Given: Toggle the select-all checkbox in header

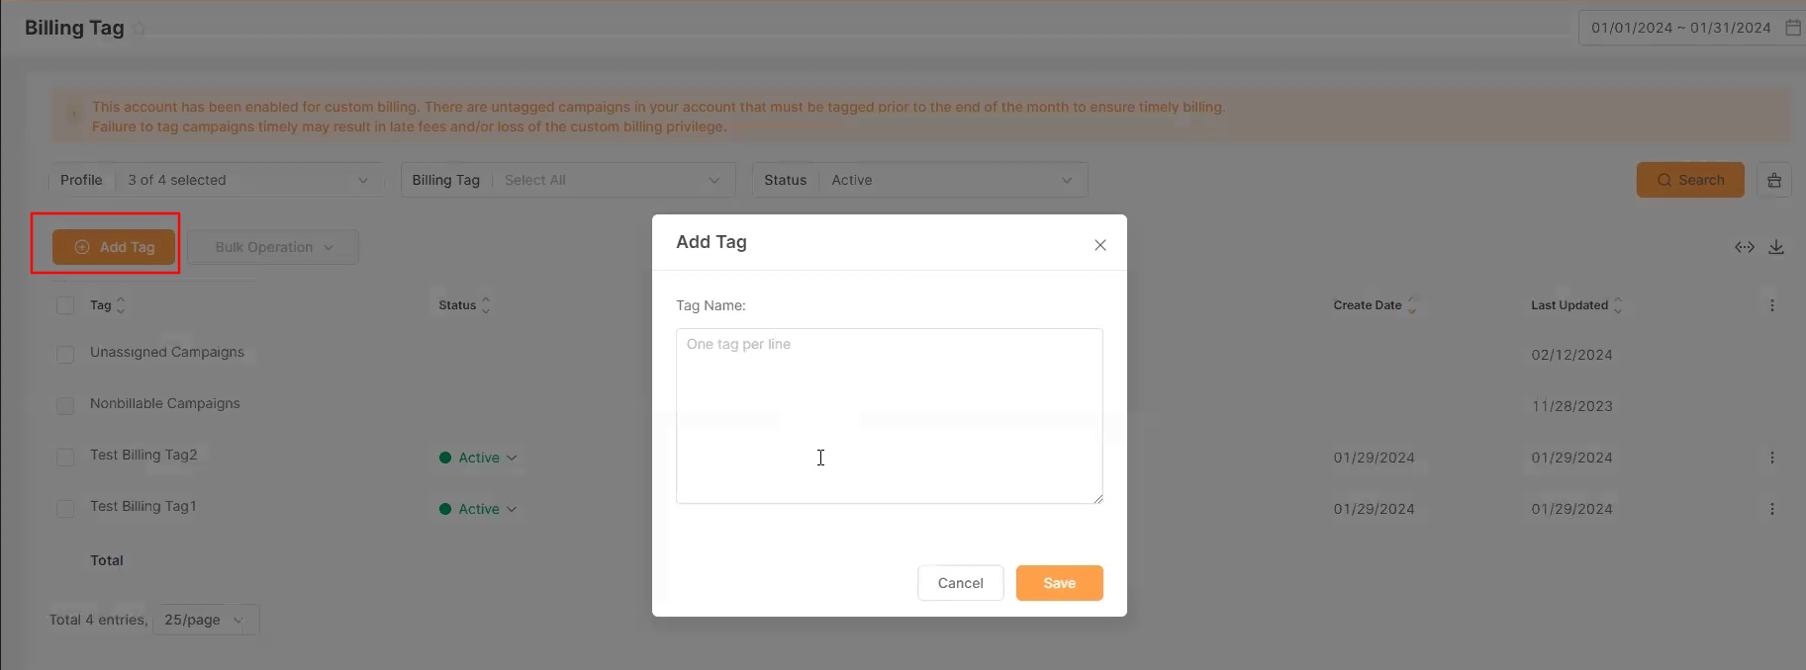Looking at the screenshot, I should point(65,305).
